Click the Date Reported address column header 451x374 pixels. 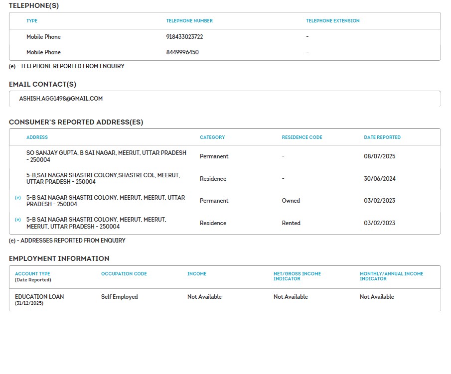(x=382, y=137)
